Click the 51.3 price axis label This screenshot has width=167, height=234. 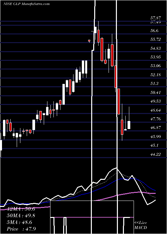[154, 84]
